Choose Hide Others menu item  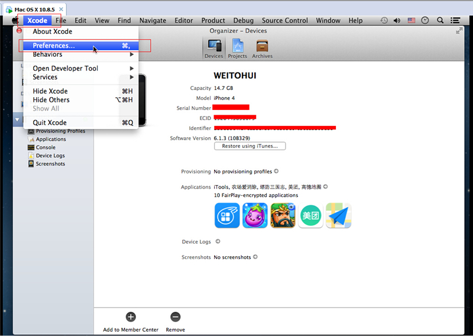[81, 100]
